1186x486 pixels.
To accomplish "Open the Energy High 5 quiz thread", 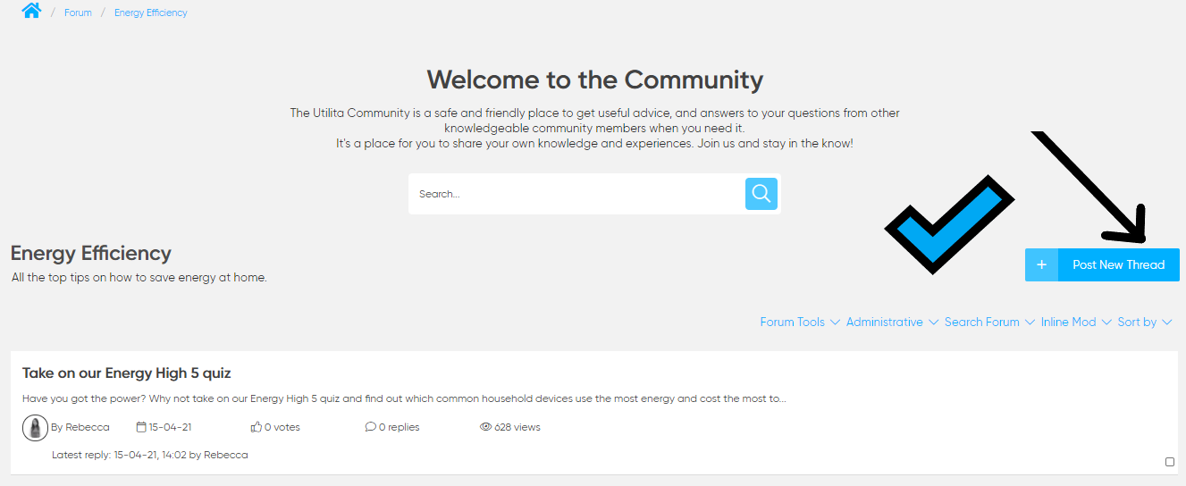I will pyautogui.click(x=126, y=373).
